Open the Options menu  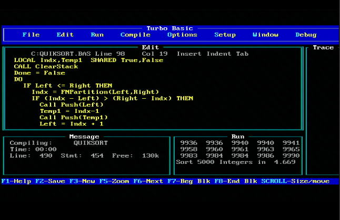(x=182, y=35)
